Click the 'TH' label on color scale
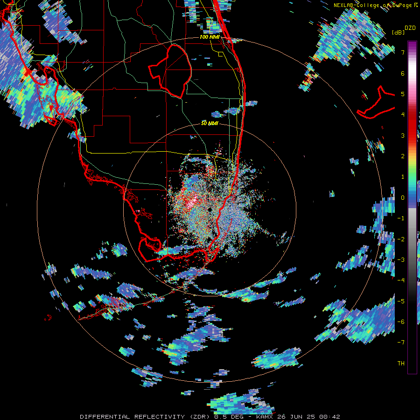 (401, 363)
